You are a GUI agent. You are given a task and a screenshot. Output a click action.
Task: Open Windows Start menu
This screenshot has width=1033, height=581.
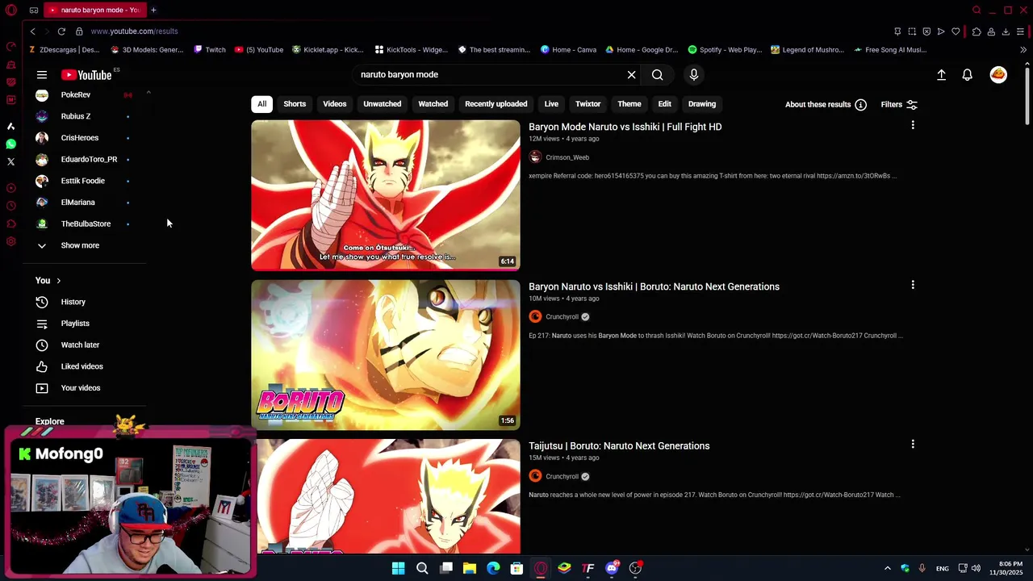coord(398,568)
